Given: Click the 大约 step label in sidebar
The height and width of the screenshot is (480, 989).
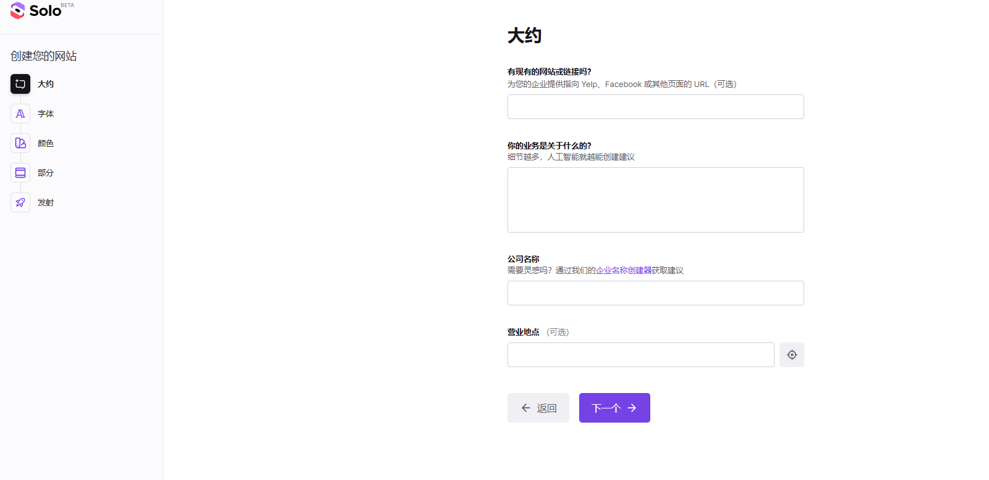Looking at the screenshot, I should [46, 84].
